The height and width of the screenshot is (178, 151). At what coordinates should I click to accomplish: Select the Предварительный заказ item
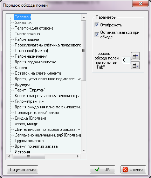pyautogui.click(x=37, y=113)
